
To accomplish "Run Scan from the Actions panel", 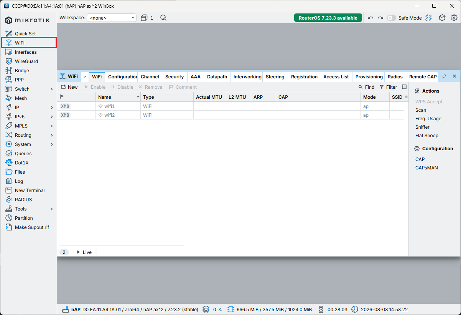I will (421, 110).
